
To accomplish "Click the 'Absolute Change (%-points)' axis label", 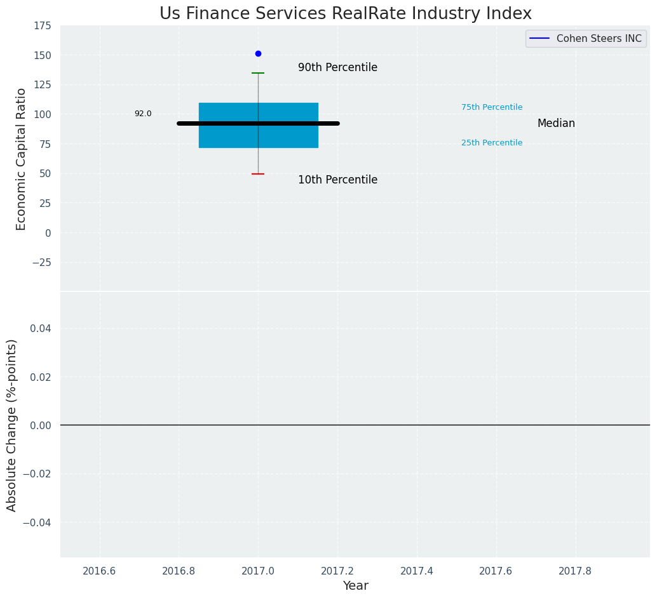I will pyautogui.click(x=12, y=425).
